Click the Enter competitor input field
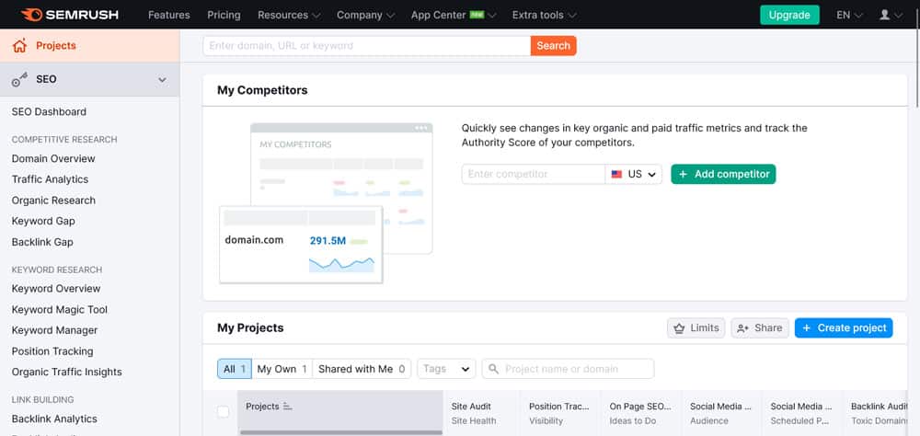The width and height of the screenshot is (920, 436). click(533, 174)
